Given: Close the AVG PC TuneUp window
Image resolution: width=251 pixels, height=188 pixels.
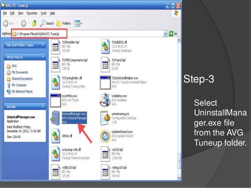Looking at the screenshot, I should pos(178,6).
